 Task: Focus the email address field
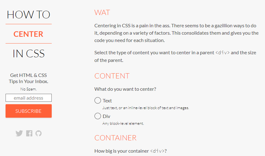click(29, 98)
